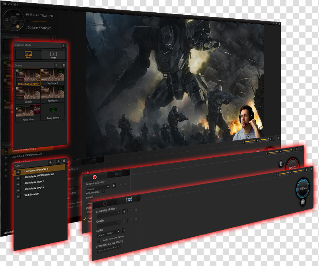This screenshot has width=319, height=266.
Task: Delete scene using Scene trash icon
Action: coord(64,65)
